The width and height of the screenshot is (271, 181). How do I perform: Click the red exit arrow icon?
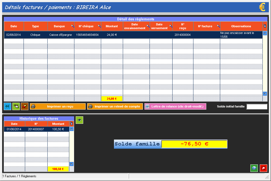point(264,168)
